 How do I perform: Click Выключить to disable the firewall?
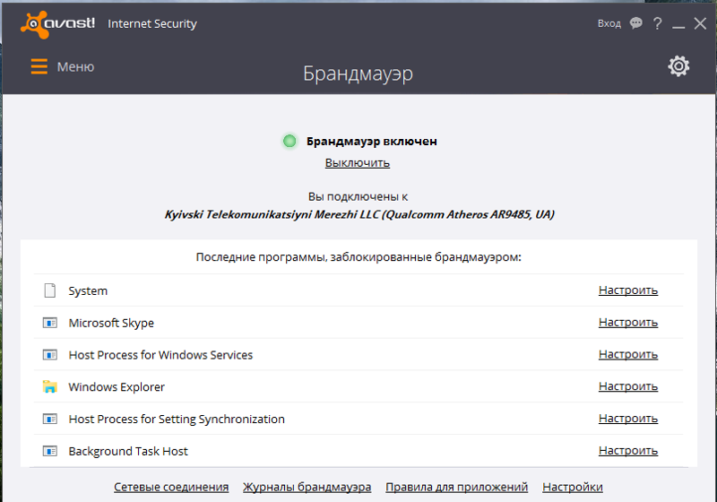(x=357, y=163)
